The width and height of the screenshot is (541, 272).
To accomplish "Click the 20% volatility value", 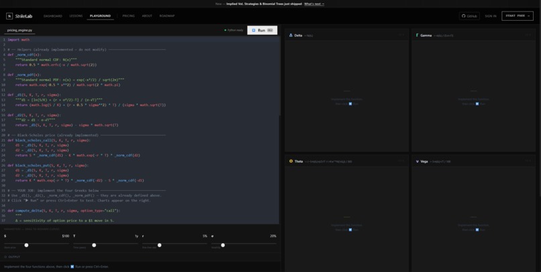I will tap(273, 236).
